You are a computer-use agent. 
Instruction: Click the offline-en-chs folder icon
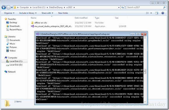(x=32, y=23)
